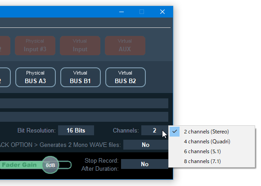This screenshot has width=261, height=186.
Task: Minimize the recorder settings window
Action: (121, 12)
